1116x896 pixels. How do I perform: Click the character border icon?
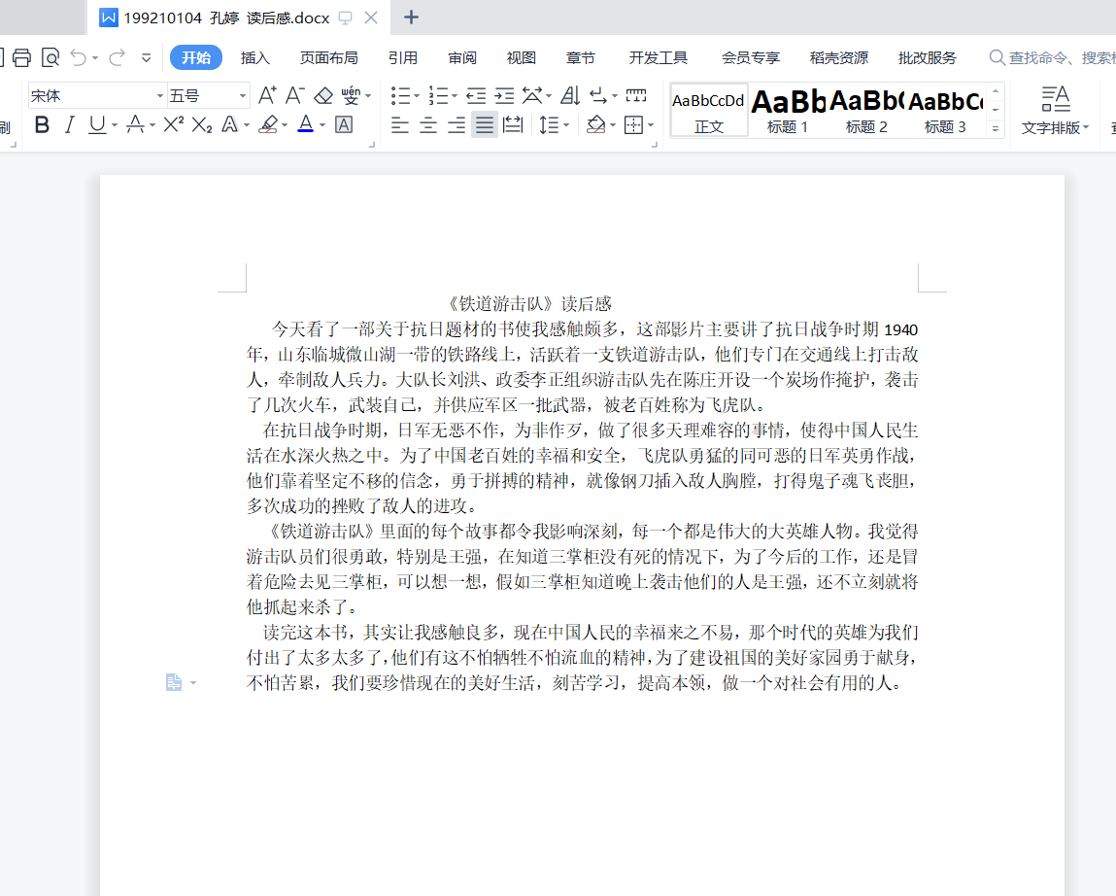pos(343,124)
